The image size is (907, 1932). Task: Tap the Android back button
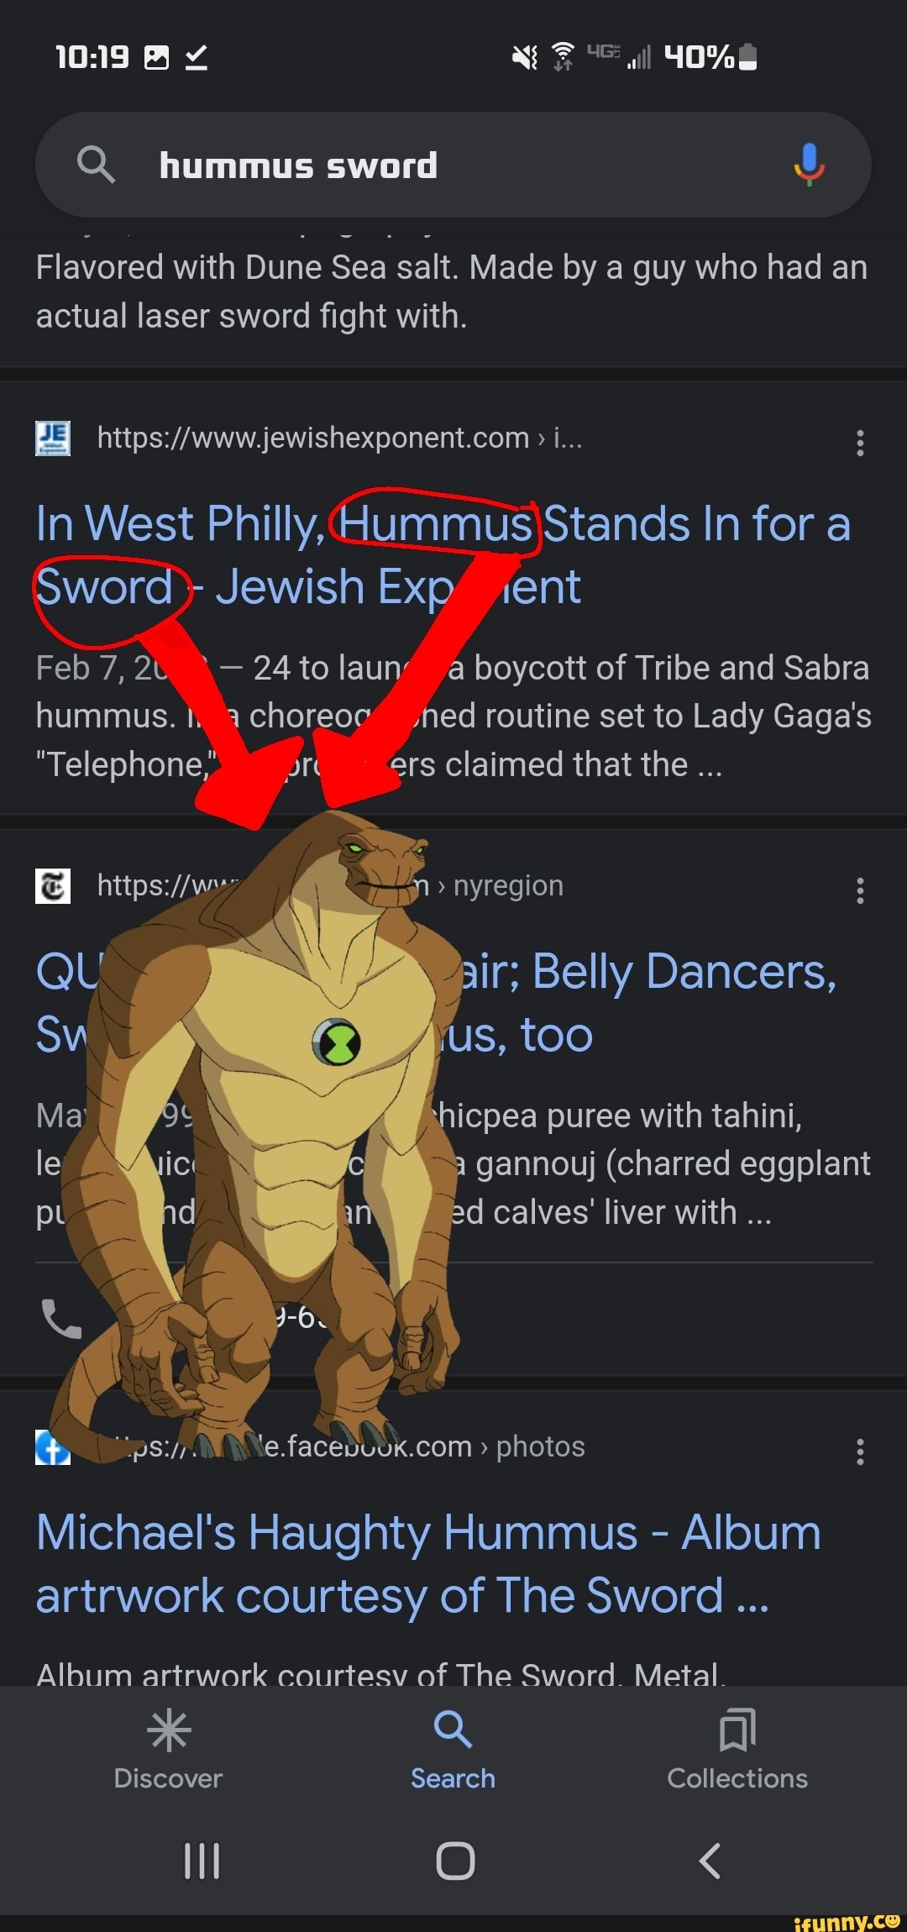(x=710, y=1861)
